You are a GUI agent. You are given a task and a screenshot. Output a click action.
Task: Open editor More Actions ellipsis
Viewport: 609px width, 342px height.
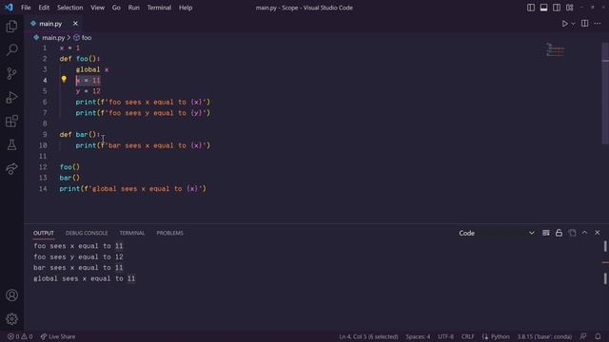tap(598, 24)
